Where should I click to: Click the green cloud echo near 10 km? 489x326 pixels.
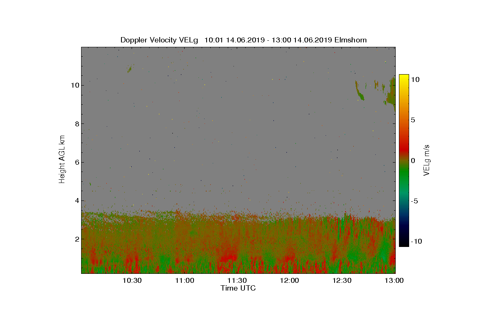[360, 90]
